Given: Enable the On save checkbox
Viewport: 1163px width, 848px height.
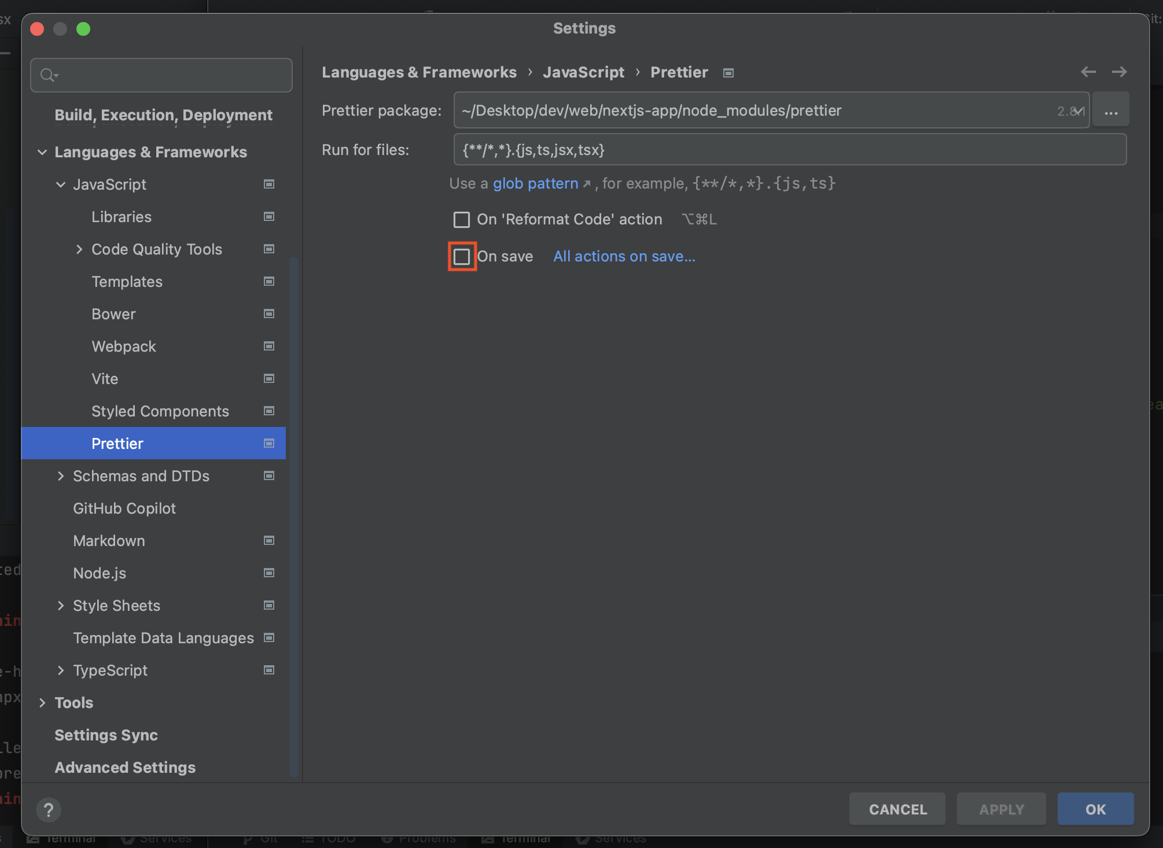Looking at the screenshot, I should (462, 257).
